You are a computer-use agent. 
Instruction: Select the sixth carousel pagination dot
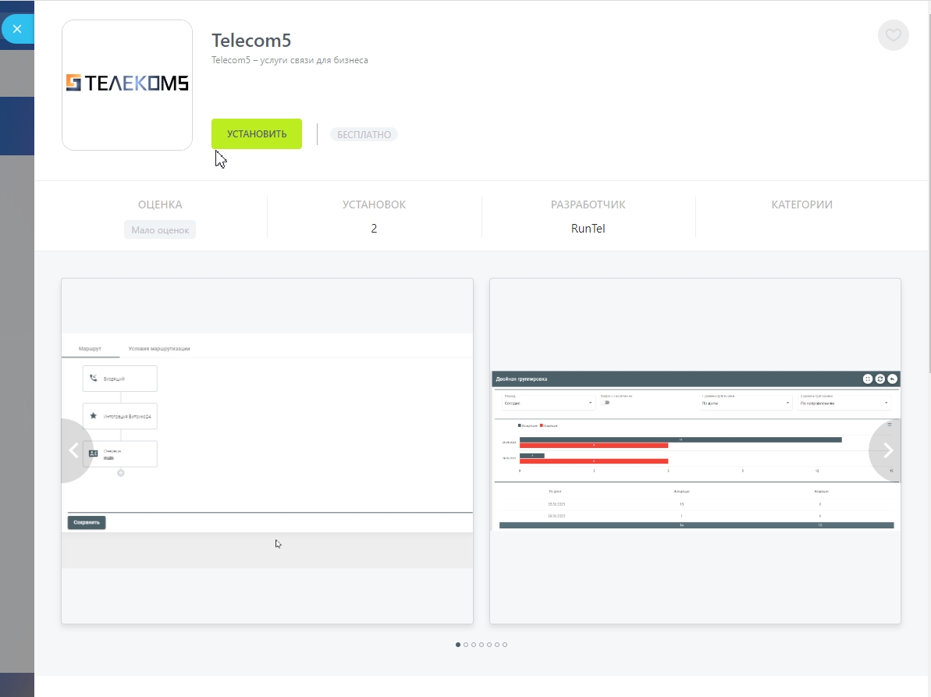[497, 645]
